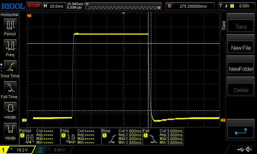Click the muted speaker icon
The height and width of the screenshot is (154, 257).
tap(249, 150)
